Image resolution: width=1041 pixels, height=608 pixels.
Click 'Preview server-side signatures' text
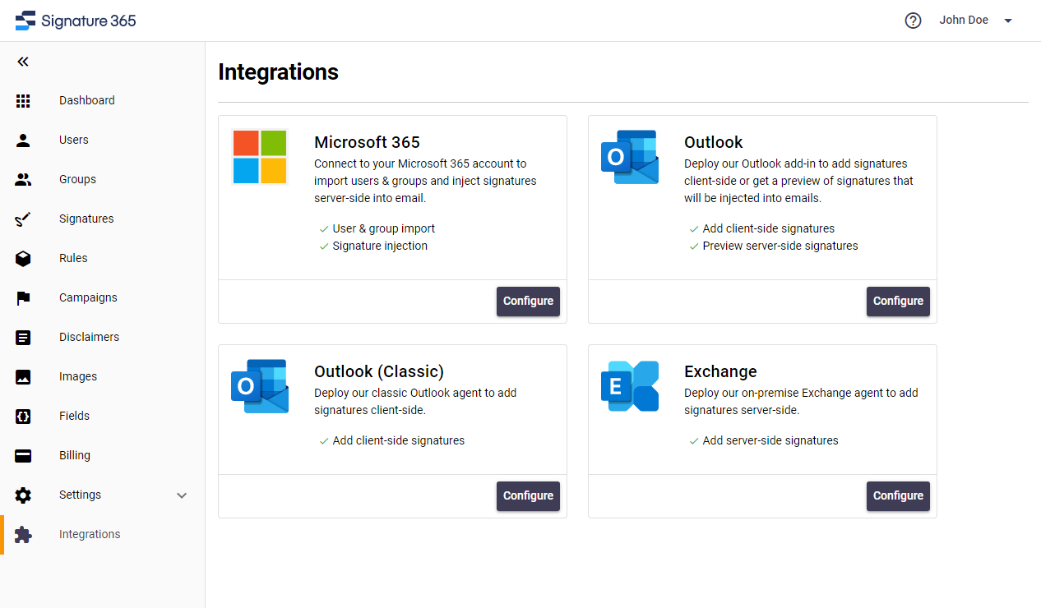(780, 246)
